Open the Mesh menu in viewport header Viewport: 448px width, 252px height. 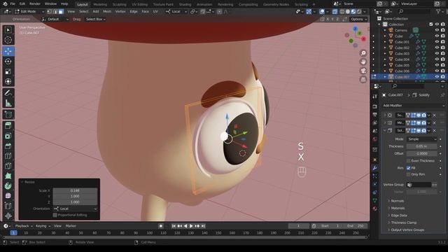[107, 12]
